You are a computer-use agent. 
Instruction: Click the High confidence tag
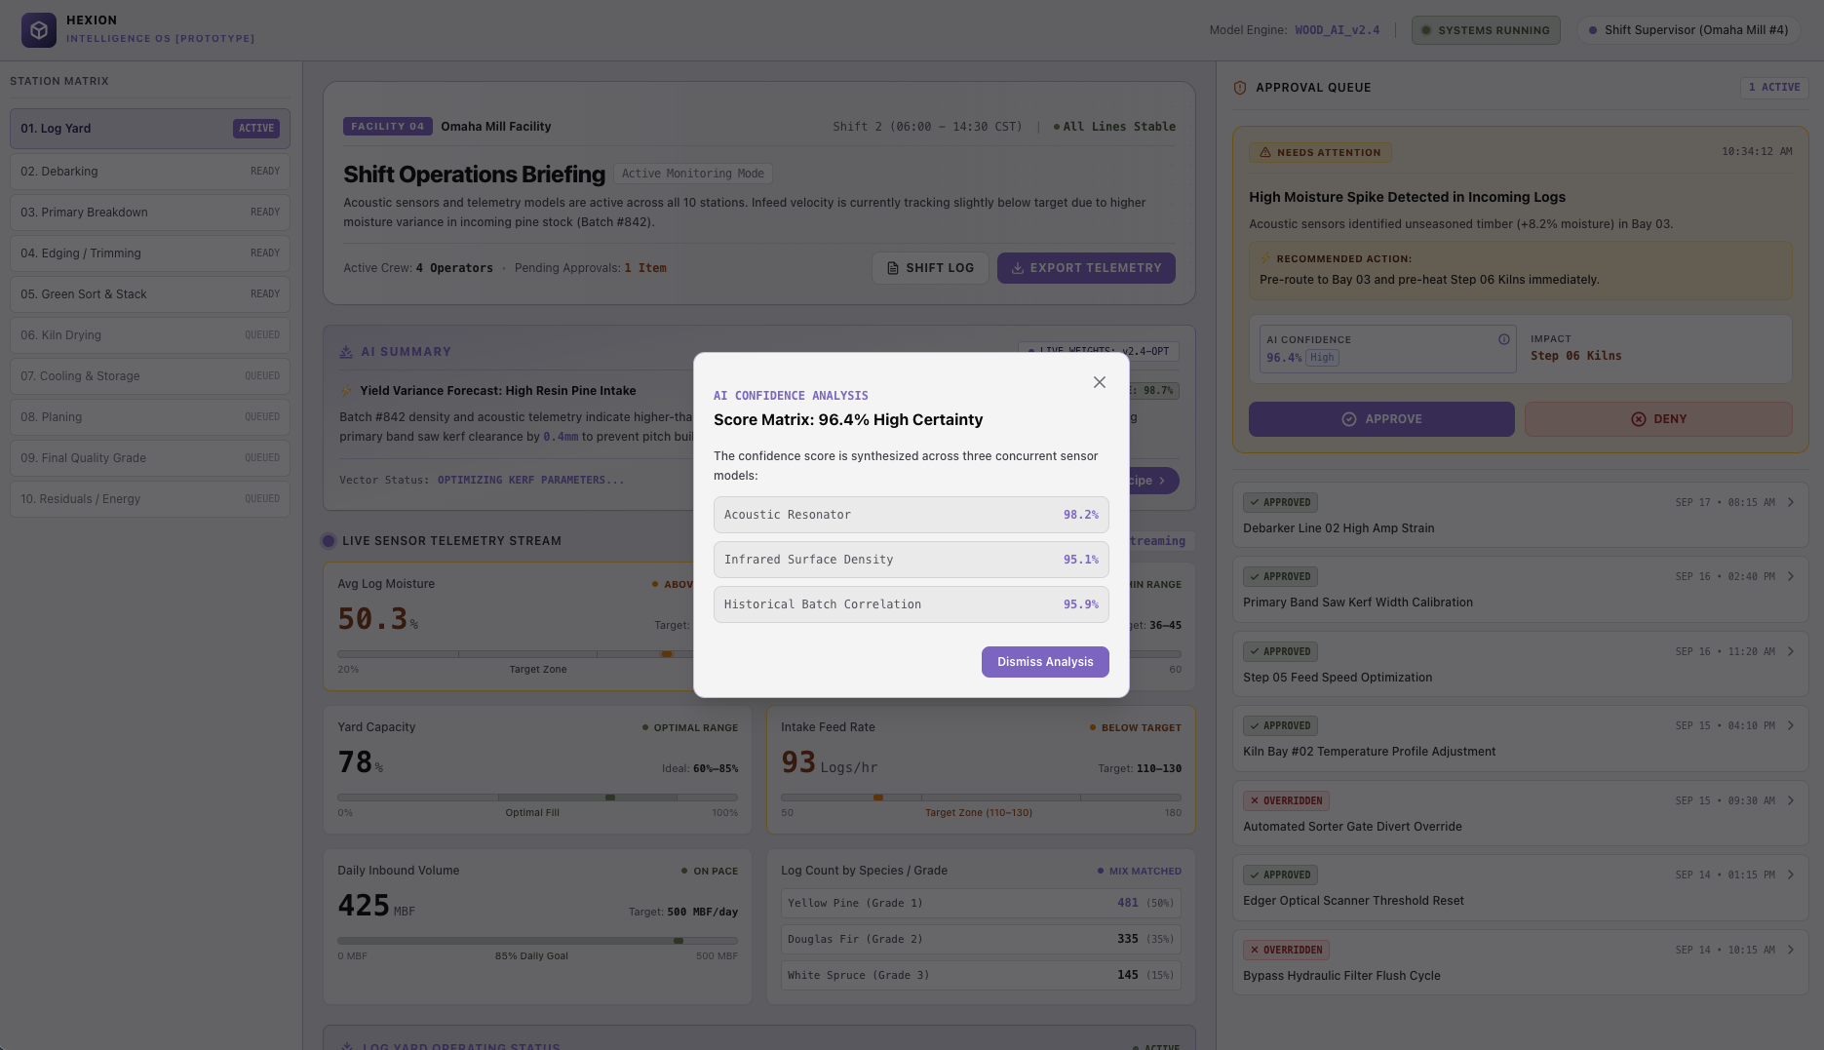point(1322,358)
